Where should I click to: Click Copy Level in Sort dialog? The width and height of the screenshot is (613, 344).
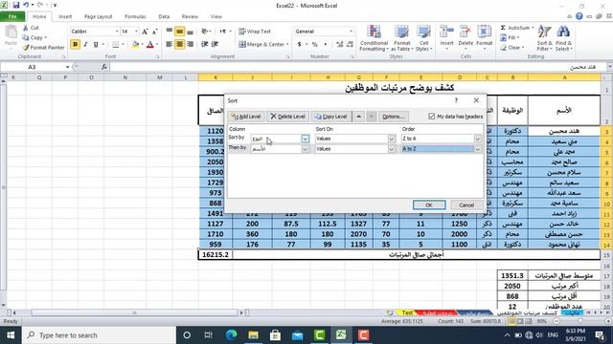coord(331,117)
